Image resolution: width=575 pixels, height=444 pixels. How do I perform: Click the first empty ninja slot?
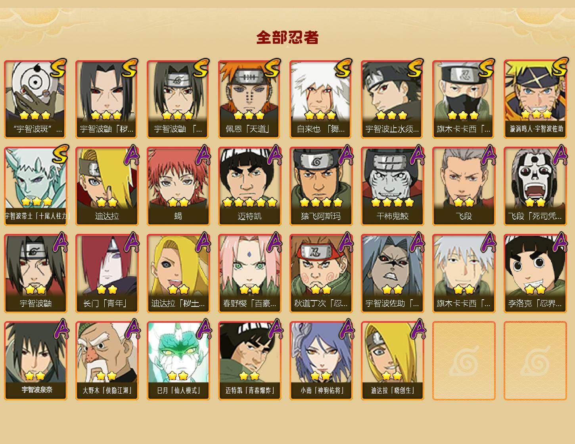click(464, 361)
